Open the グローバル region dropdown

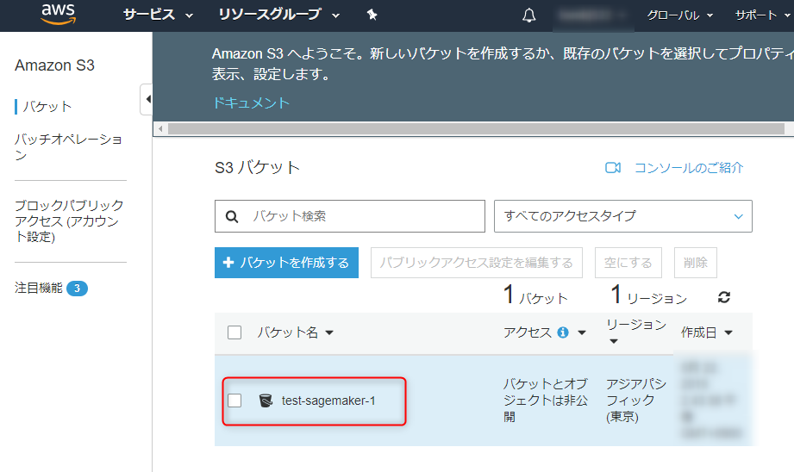(679, 16)
